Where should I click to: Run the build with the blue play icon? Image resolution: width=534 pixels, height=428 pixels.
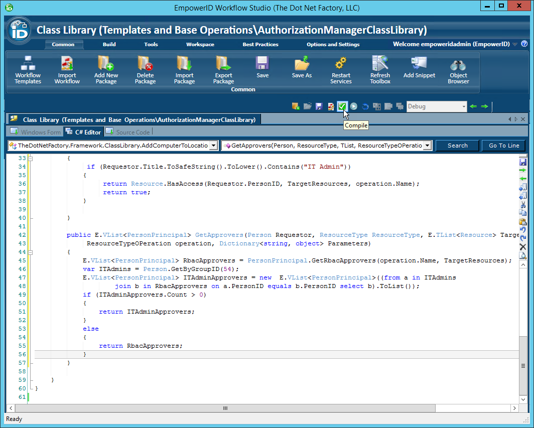(x=354, y=106)
